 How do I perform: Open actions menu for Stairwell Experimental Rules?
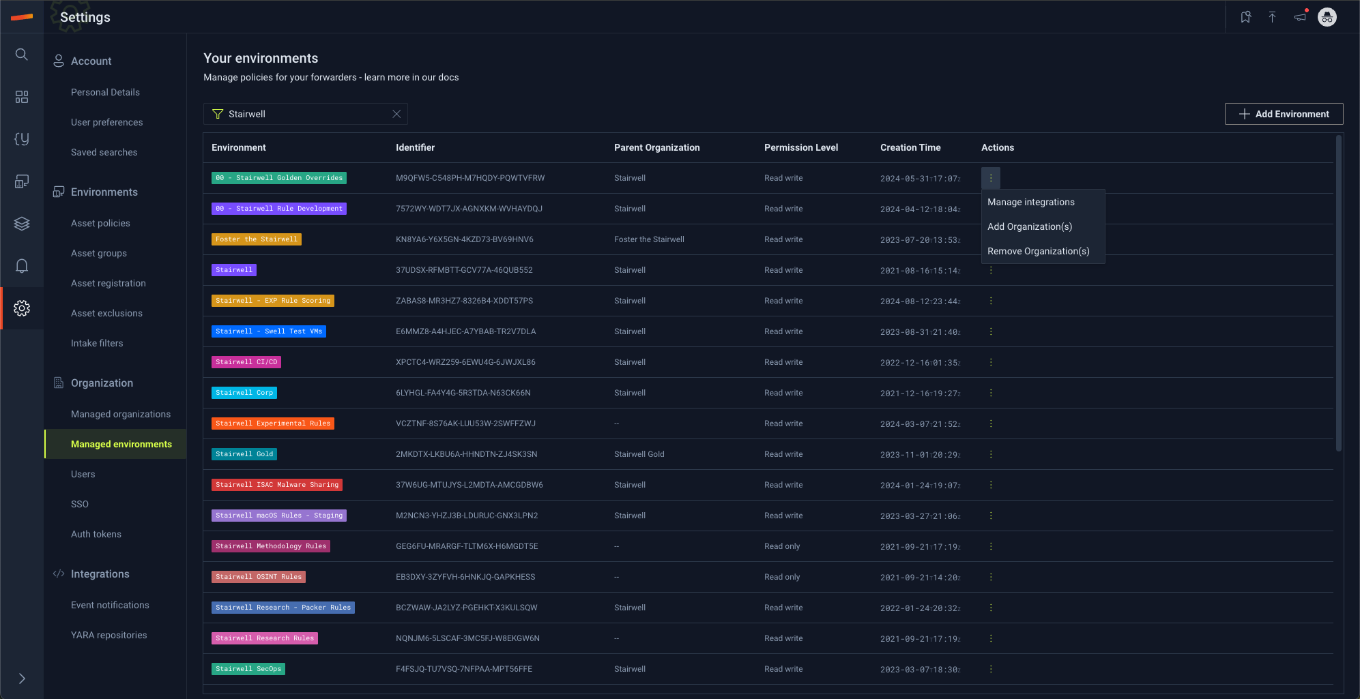point(991,423)
